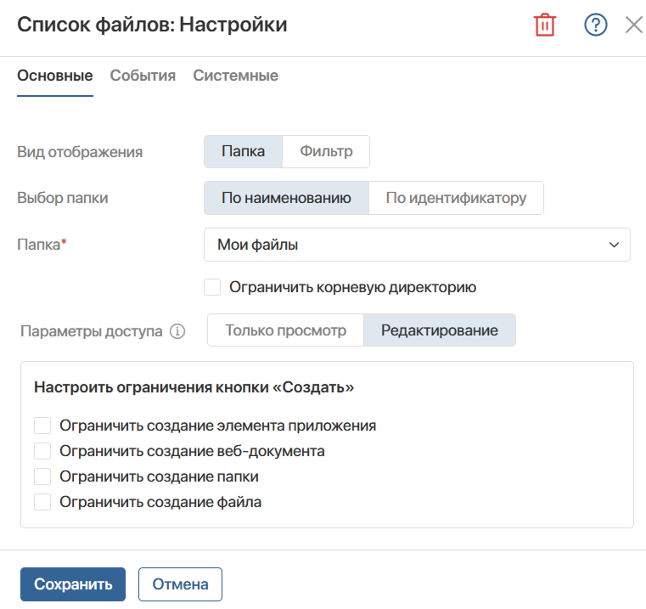Viewport: 646px width, 609px height.
Task: Choose folder По идентификатору
Action: 456,198
